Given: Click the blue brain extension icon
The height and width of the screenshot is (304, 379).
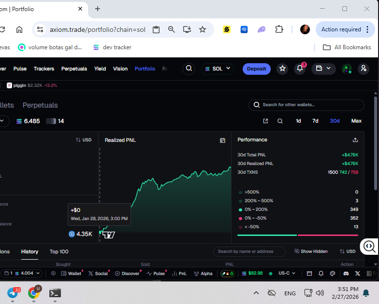Looking at the screenshot, I should [x=244, y=29].
